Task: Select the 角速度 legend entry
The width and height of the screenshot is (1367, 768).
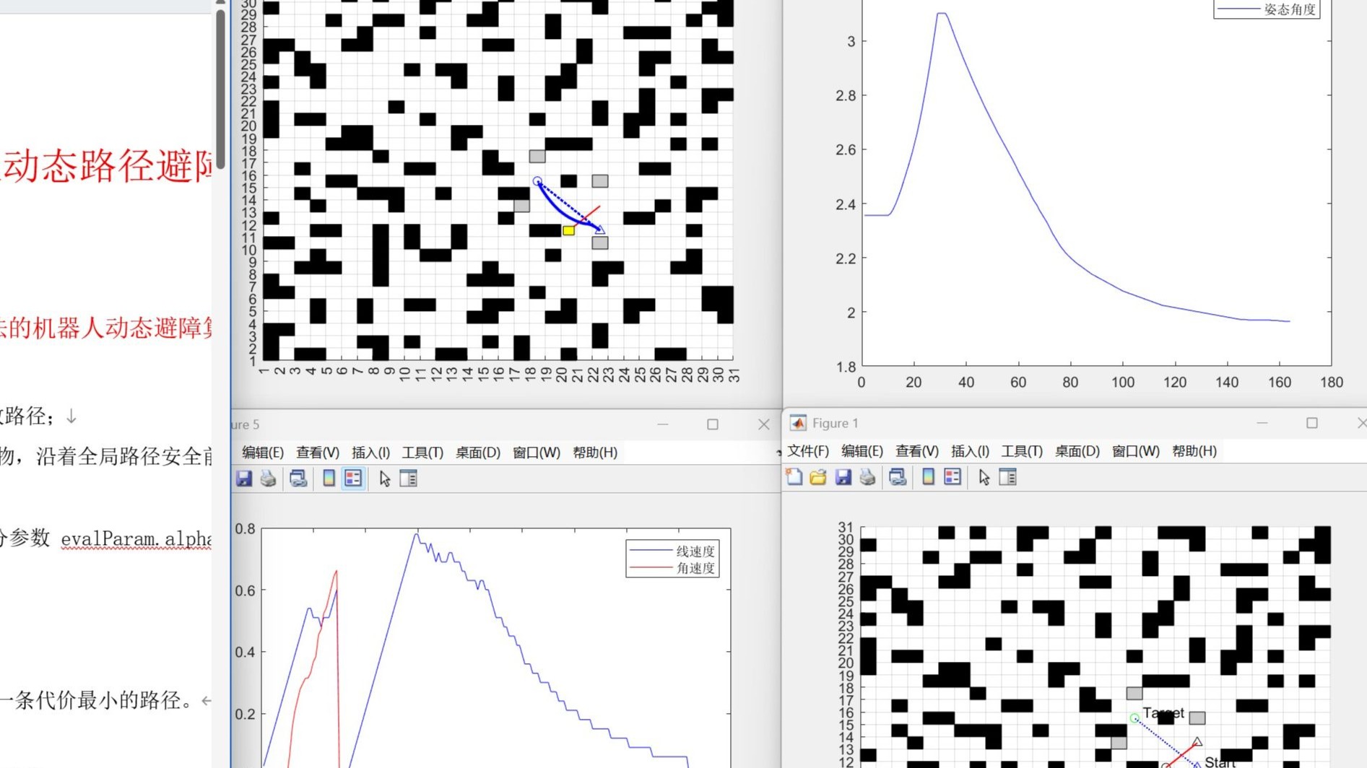Action: [672, 568]
